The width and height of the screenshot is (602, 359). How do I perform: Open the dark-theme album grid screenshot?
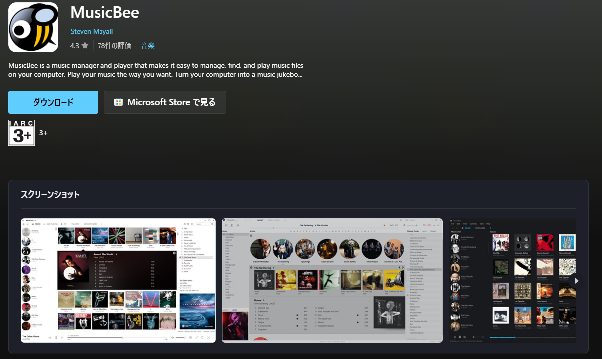click(512, 281)
